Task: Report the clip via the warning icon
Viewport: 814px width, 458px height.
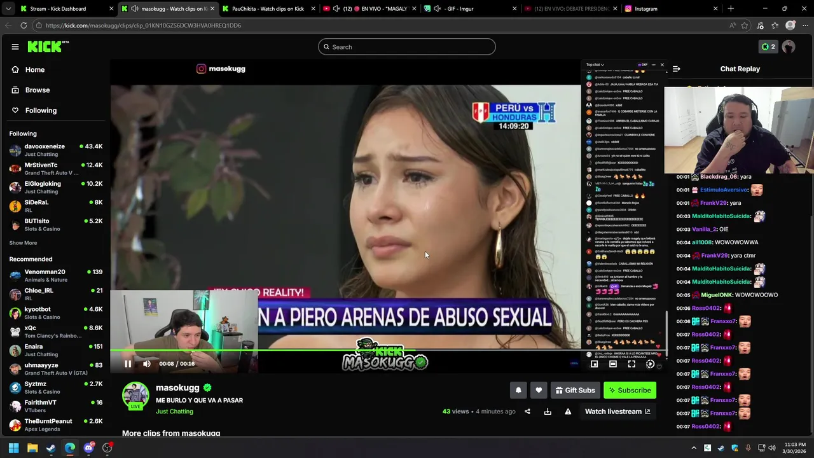Action: (x=568, y=412)
